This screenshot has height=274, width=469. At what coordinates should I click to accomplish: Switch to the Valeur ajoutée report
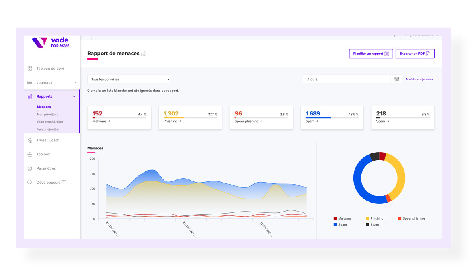pos(48,129)
